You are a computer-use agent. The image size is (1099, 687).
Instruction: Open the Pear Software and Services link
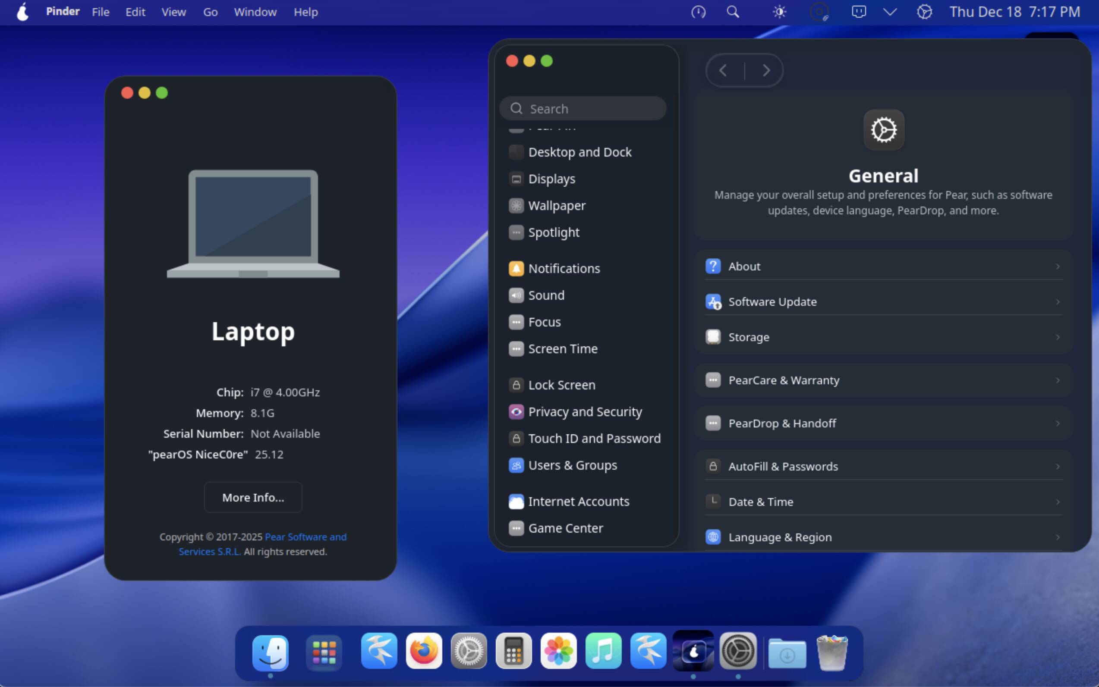(x=305, y=536)
